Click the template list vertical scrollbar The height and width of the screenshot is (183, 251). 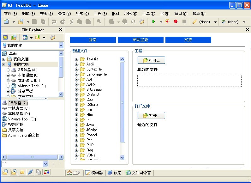point(123,107)
